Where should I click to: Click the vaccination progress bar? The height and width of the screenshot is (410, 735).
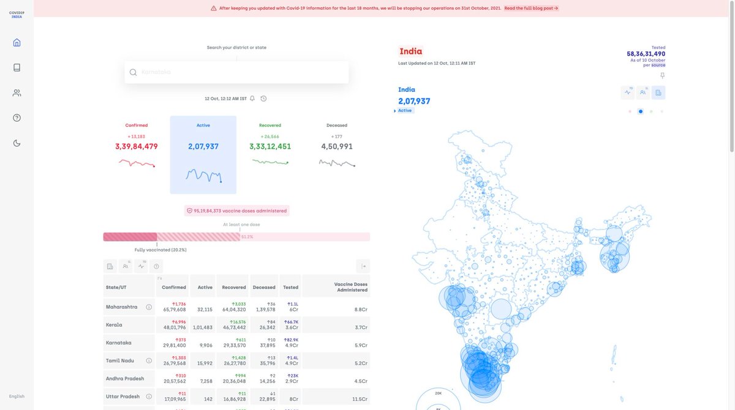pyautogui.click(x=236, y=237)
